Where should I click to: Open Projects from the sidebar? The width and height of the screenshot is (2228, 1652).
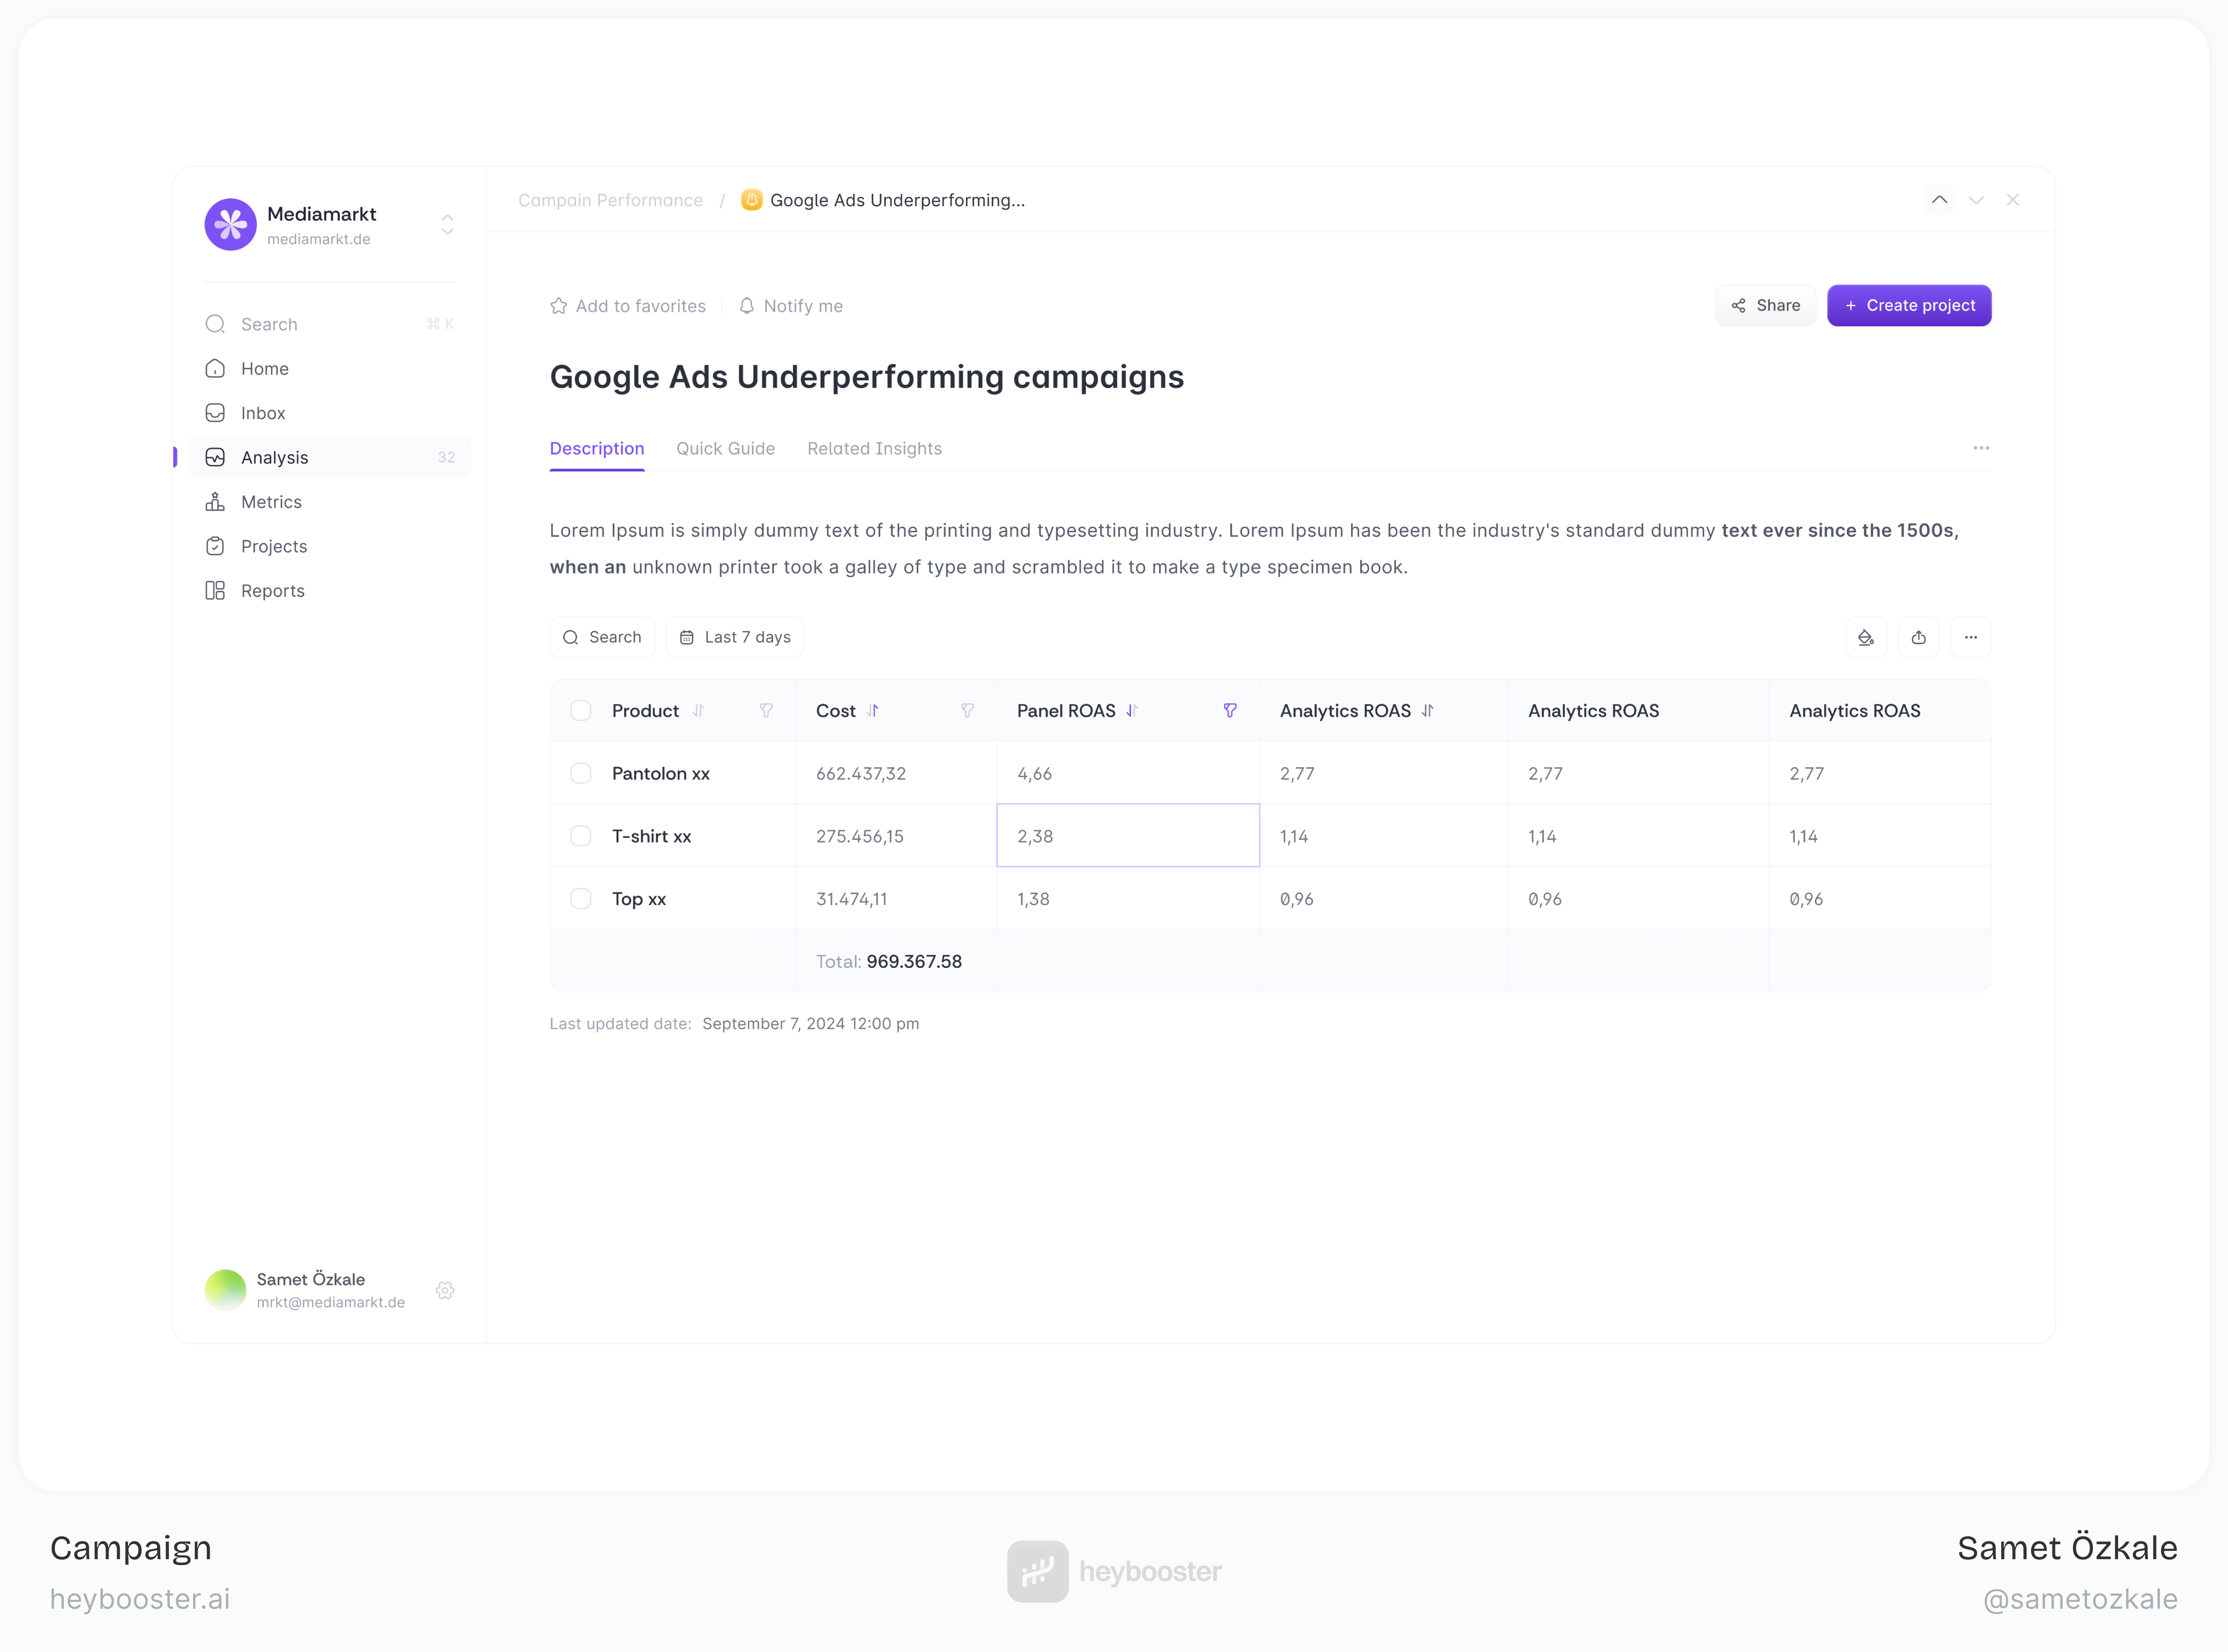(273, 546)
